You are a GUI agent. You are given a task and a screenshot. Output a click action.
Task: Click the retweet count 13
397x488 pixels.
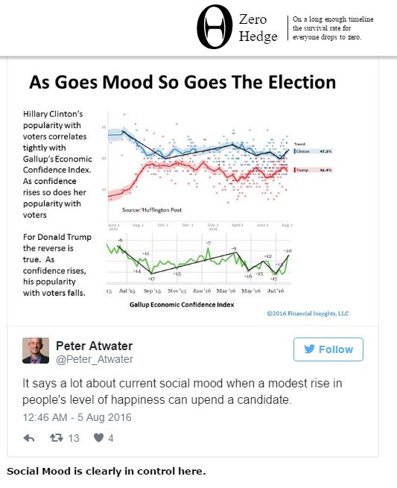click(74, 438)
